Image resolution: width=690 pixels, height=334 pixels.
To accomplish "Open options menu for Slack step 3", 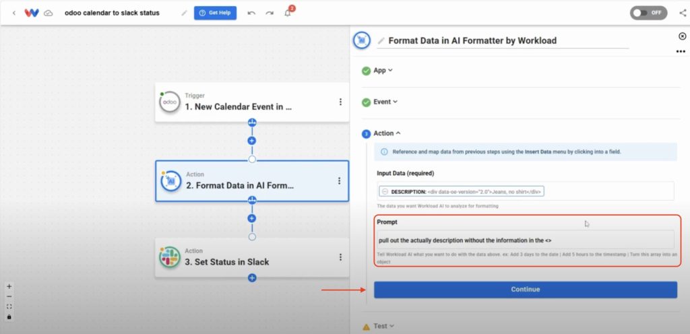I will coord(340,257).
